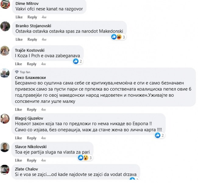Click the Top fan badge icon
This screenshot has width=198, height=183.
pos(17,72)
